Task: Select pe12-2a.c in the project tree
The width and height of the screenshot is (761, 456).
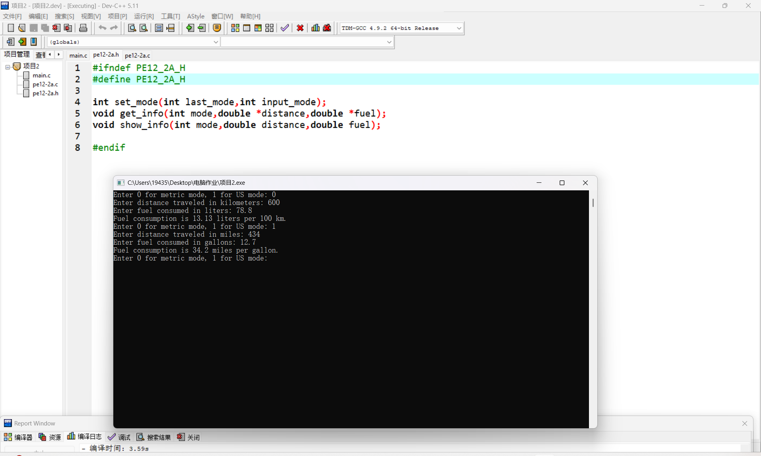Action: [x=45, y=84]
